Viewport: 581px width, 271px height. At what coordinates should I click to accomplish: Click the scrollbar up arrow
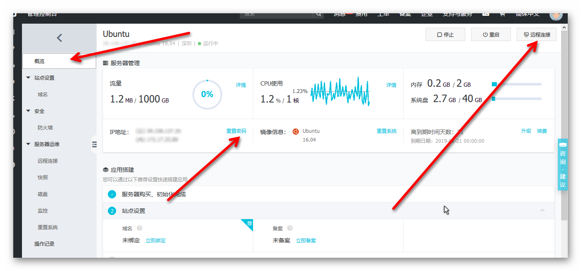564,27
